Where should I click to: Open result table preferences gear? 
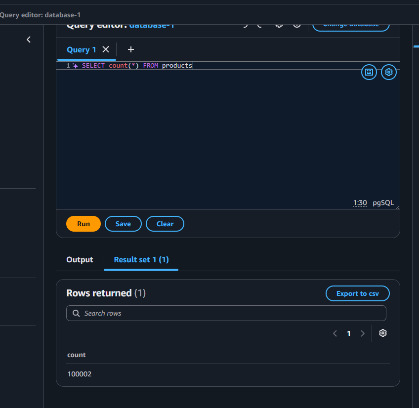point(382,333)
